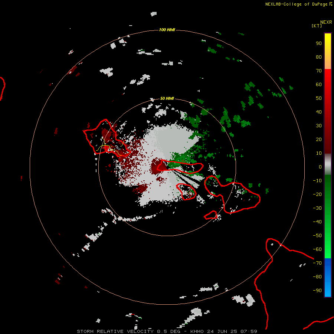Click the -80 knot value on scale
Screen dimensions: 334x334
tap(317, 277)
